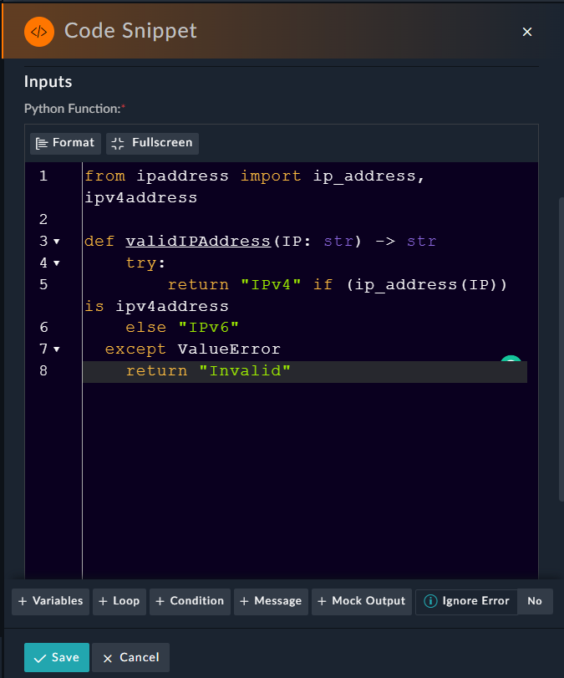This screenshot has height=678, width=564.
Task: Format the Python code
Action: tap(65, 143)
